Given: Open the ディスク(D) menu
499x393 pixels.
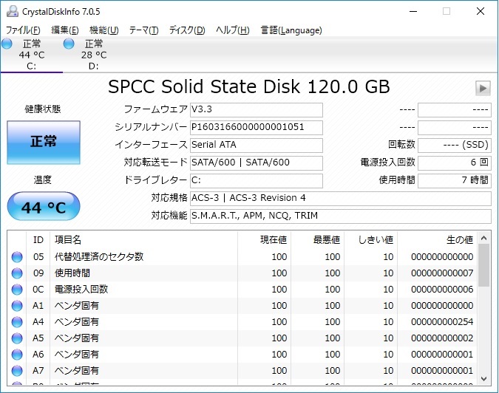Looking at the screenshot, I should click(187, 30).
